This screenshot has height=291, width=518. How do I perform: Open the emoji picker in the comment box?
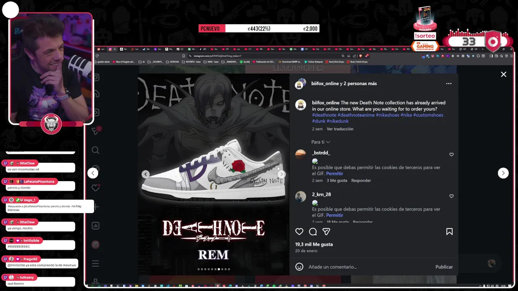coord(299,267)
